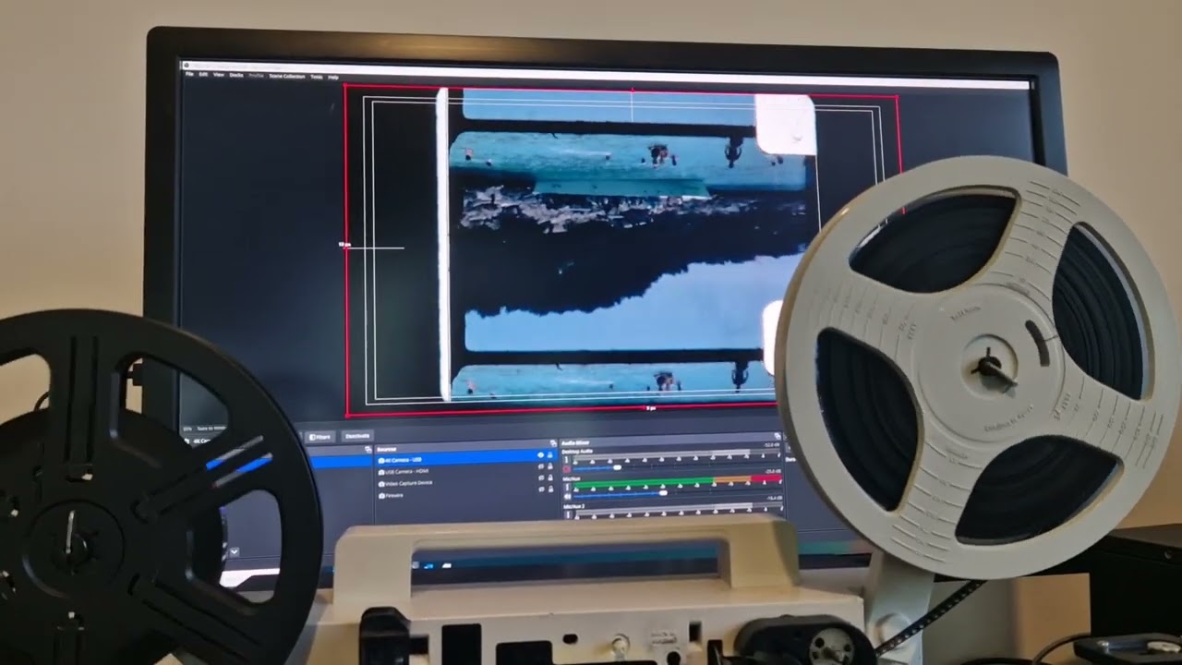Click camera icon of USB Camera - HDMI

(x=381, y=472)
